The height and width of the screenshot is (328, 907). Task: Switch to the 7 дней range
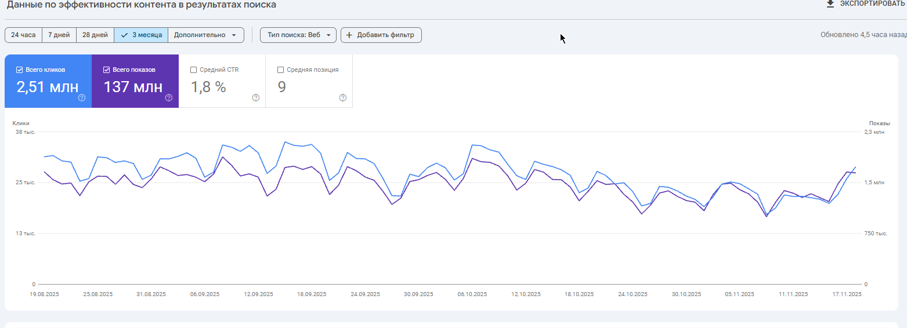(x=59, y=35)
